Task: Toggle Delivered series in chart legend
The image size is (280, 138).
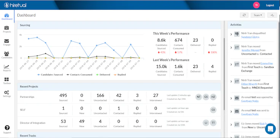Action: [103, 75]
